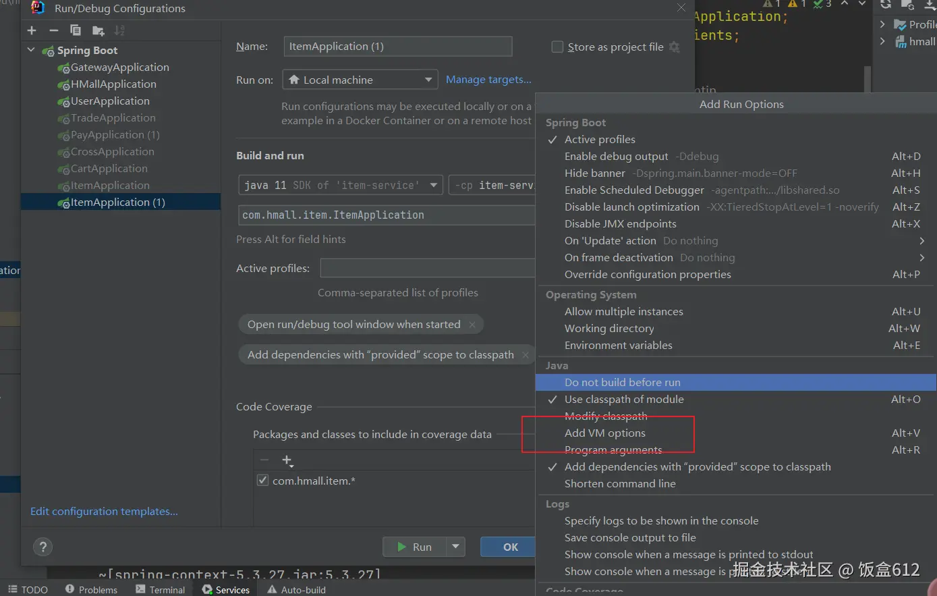Click the Spring Boot leaf icon beside GatewayApplication
The height and width of the screenshot is (596, 937).
64,68
